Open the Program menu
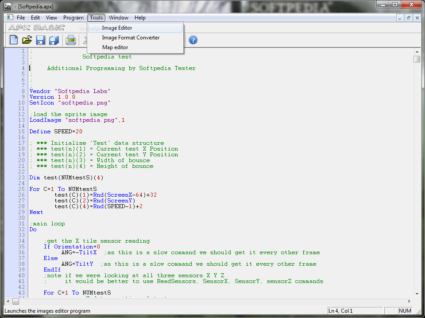 [73, 18]
